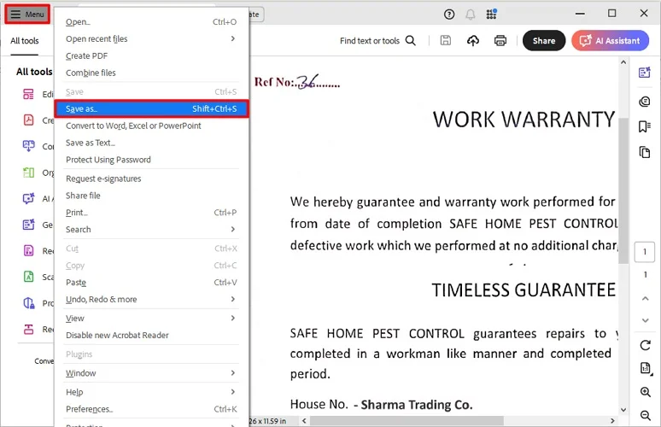This screenshot has height=427, width=661.
Task: Choose Disable new Acrobat Reader
Action: point(151,335)
